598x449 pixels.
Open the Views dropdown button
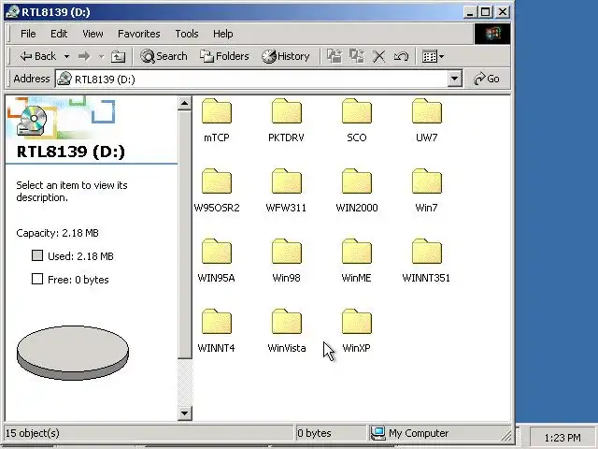[x=434, y=56]
